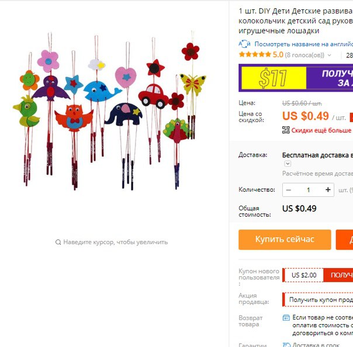Click the translate icon beside English title link
This screenshot has height=347, width=353.
244,44
